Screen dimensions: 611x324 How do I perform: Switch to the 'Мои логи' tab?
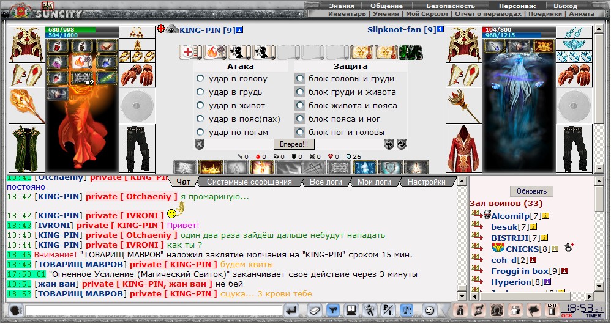click(x=374, y=182)
